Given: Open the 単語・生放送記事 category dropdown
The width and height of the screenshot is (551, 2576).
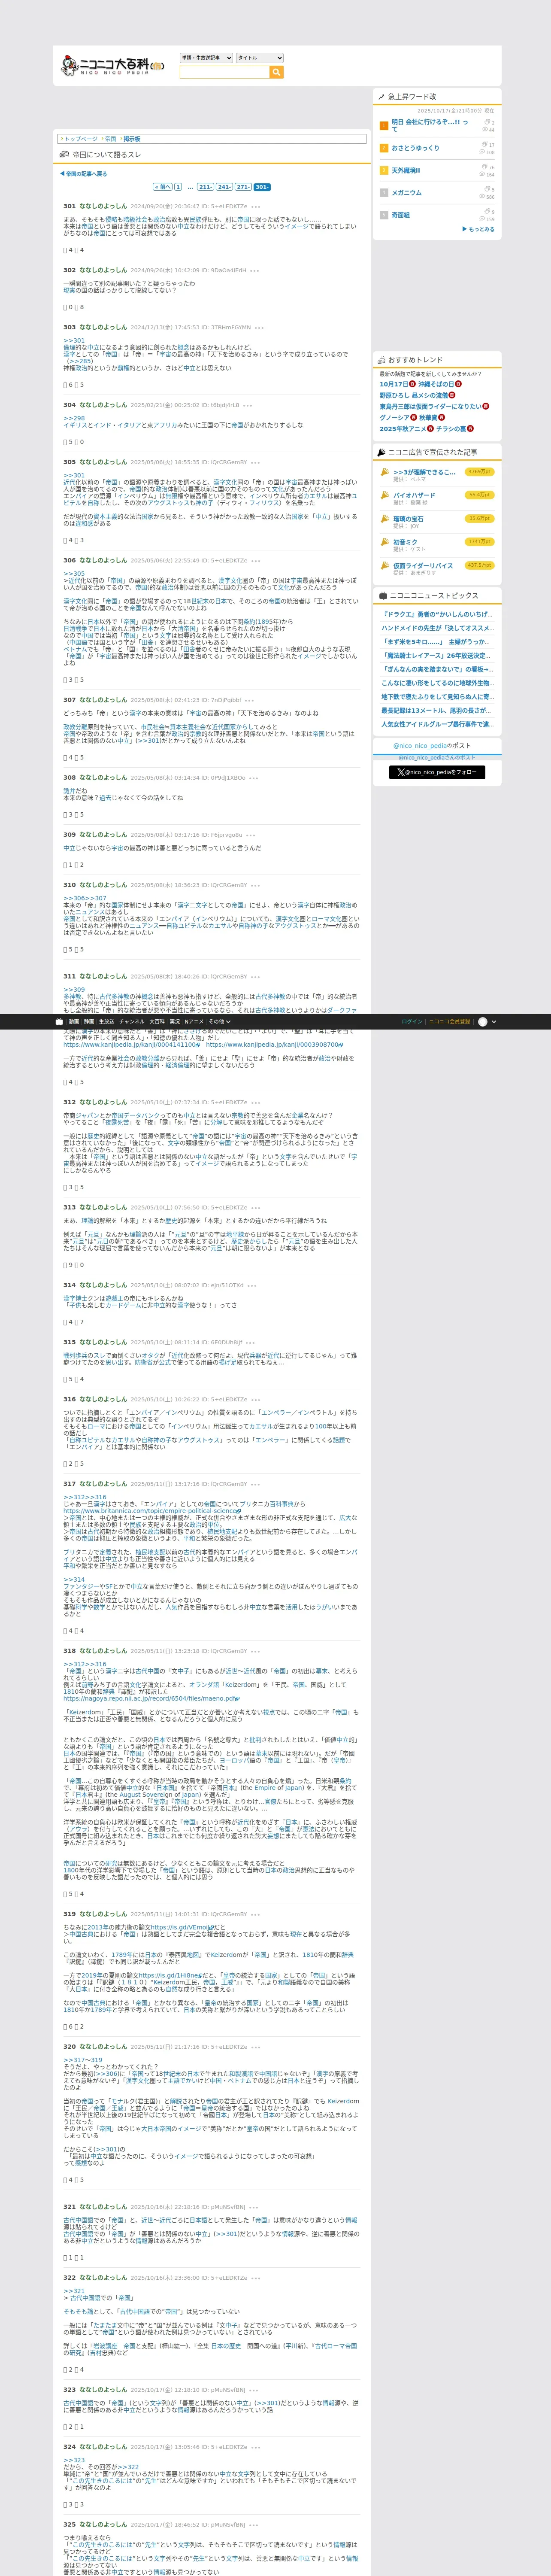Looking at the screenshot, I should point(206,58).
